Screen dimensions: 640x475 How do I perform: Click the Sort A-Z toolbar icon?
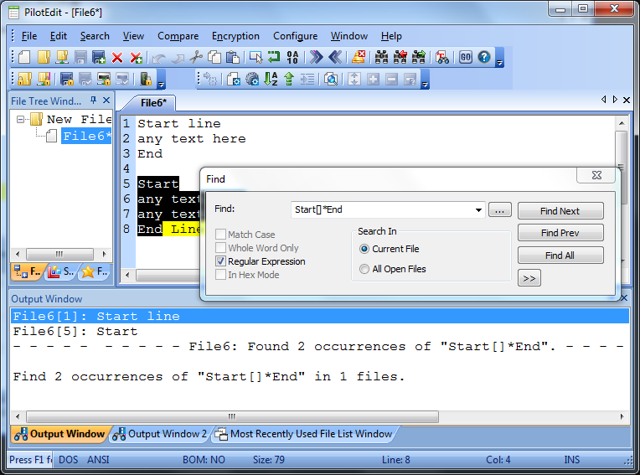pos(271,80)
